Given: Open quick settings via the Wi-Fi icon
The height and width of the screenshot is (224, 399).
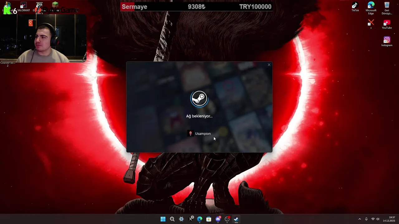Looking at the screenshot, I should coord(373,219).
